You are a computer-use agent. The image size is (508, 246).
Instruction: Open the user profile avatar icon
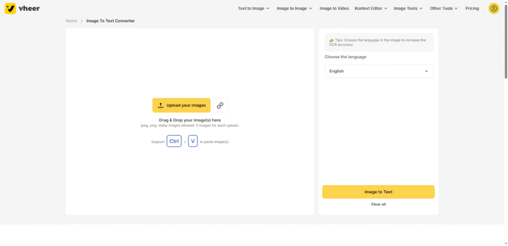point(494,8)
